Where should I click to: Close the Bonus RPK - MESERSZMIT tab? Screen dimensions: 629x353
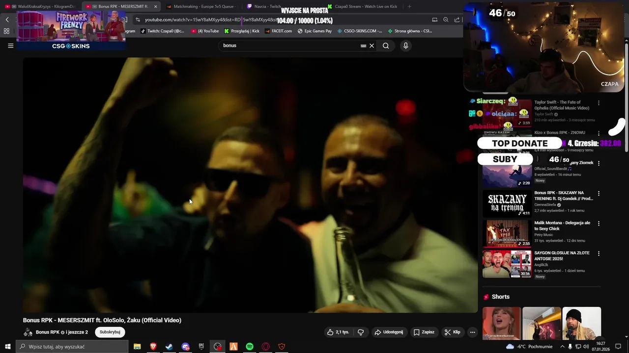[x=156, y=6]
